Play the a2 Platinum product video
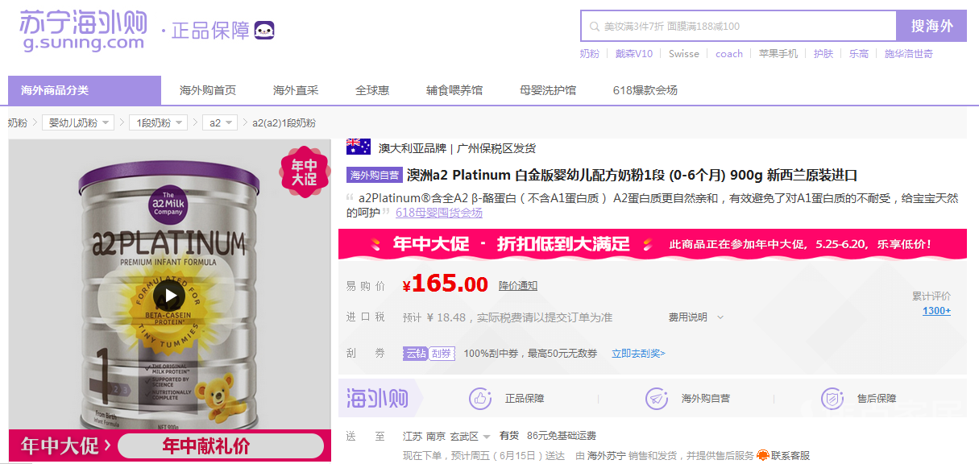 pos(169,295)
